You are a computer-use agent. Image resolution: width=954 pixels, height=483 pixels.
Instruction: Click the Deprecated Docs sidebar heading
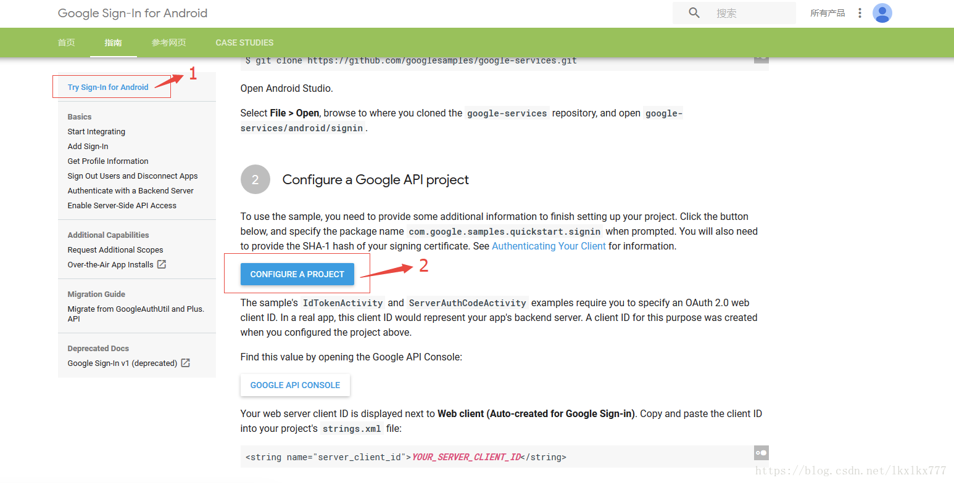98,348
